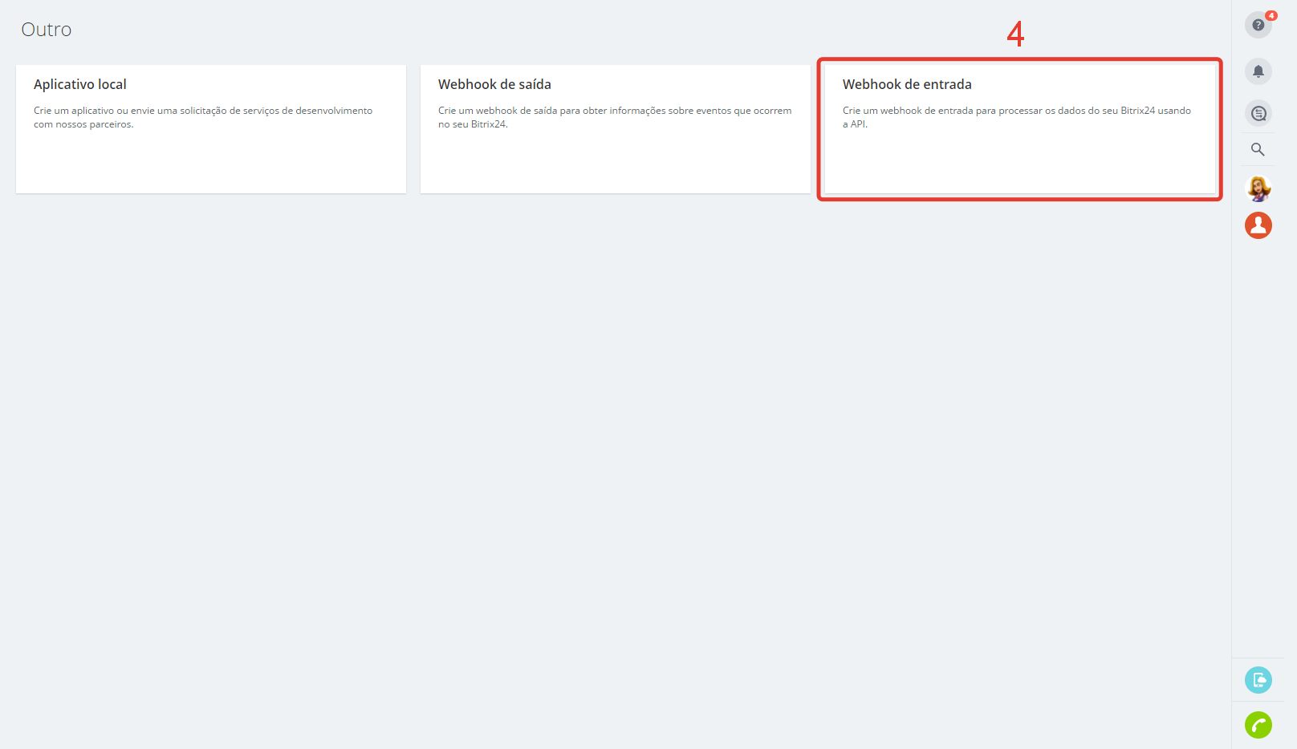Click the Webhook de entrada description text
The height and width of the screenshot is (749, 1297).
[1016, 117]
